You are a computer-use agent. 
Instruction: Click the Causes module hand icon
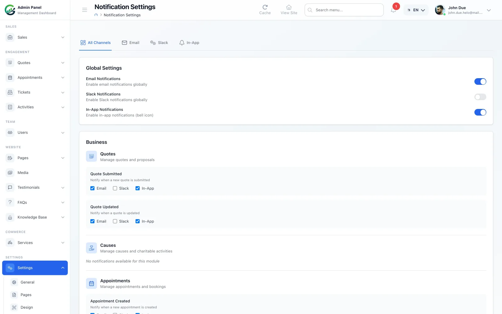click(91, 248)
